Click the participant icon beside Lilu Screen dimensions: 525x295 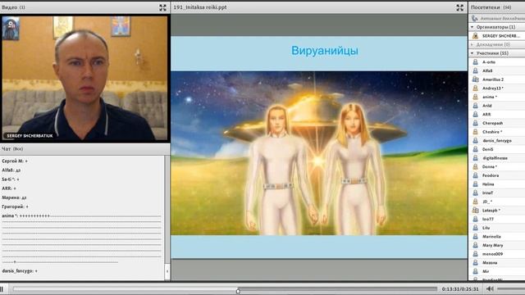tap(475, 228)
